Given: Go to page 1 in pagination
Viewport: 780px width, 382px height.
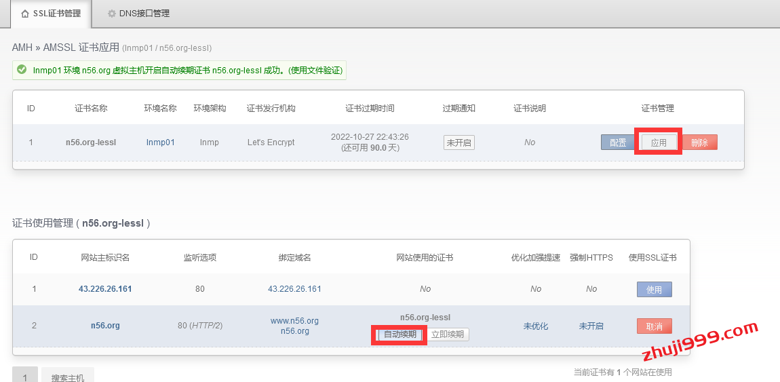Looking at the screenshot, I should point(25,377).
